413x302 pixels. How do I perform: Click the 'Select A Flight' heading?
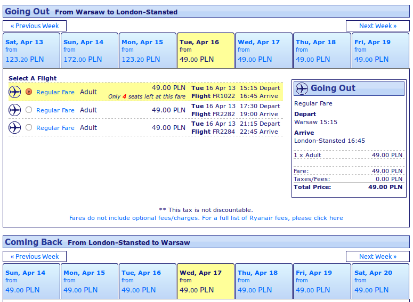(x=33, y=78)
